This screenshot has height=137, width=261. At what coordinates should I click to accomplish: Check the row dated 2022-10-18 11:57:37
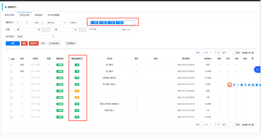coord(11,117)
